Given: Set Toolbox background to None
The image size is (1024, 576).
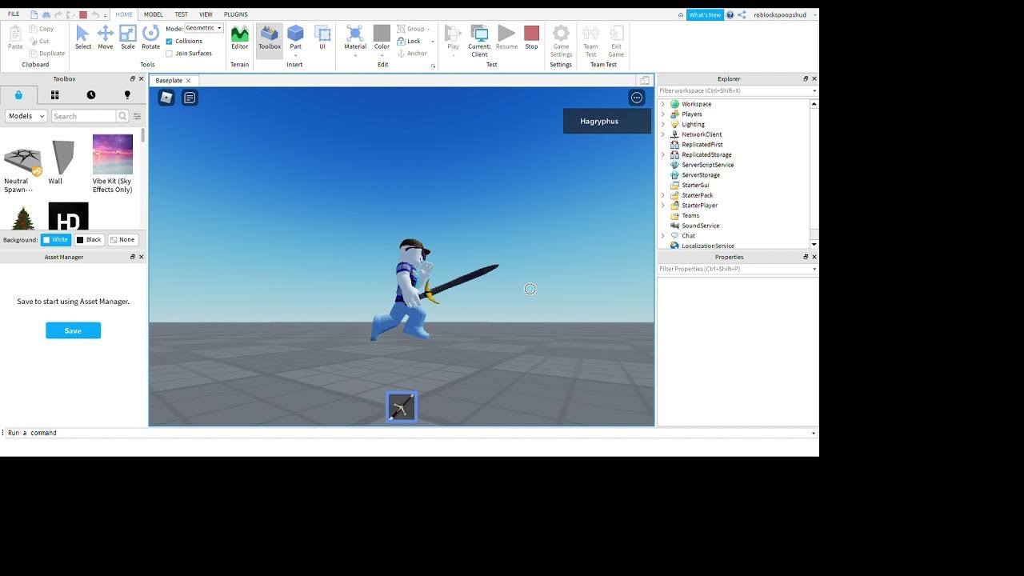Looking at the screenshot, I should (x=122, y=240).
